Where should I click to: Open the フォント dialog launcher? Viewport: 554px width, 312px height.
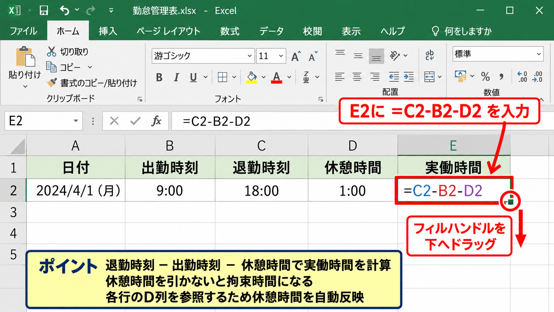pyautogui.click(x=321, y=99)
